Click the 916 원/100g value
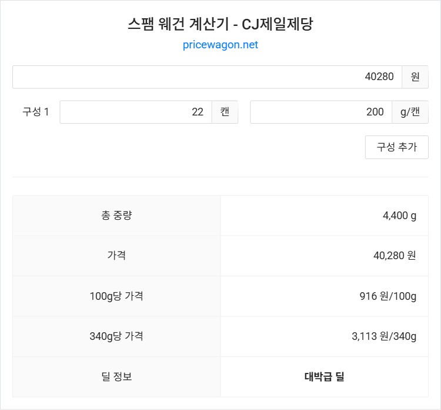 pos(387,296)
